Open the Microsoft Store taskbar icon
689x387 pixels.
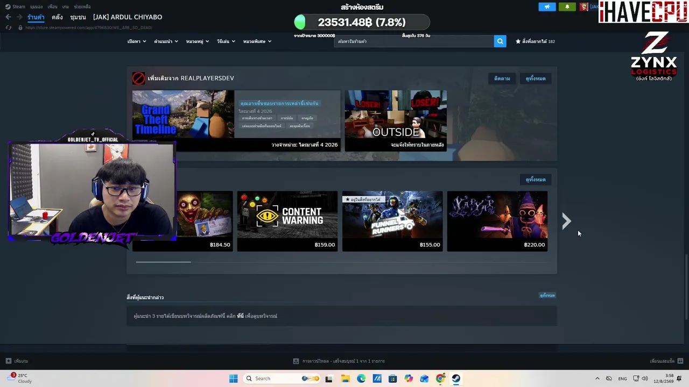[x=393, y=378]
